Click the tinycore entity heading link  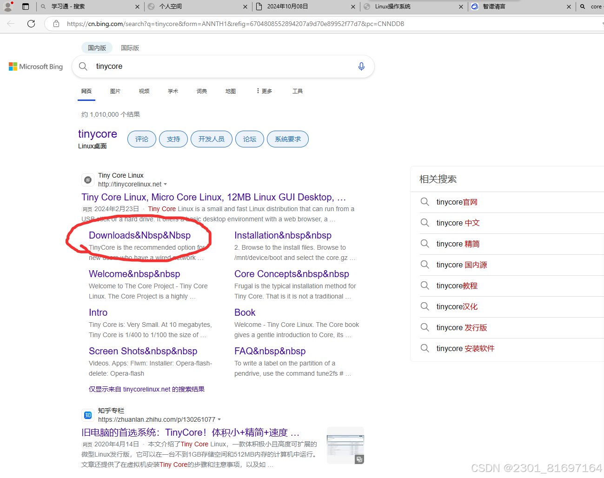[x=98, y=134]
